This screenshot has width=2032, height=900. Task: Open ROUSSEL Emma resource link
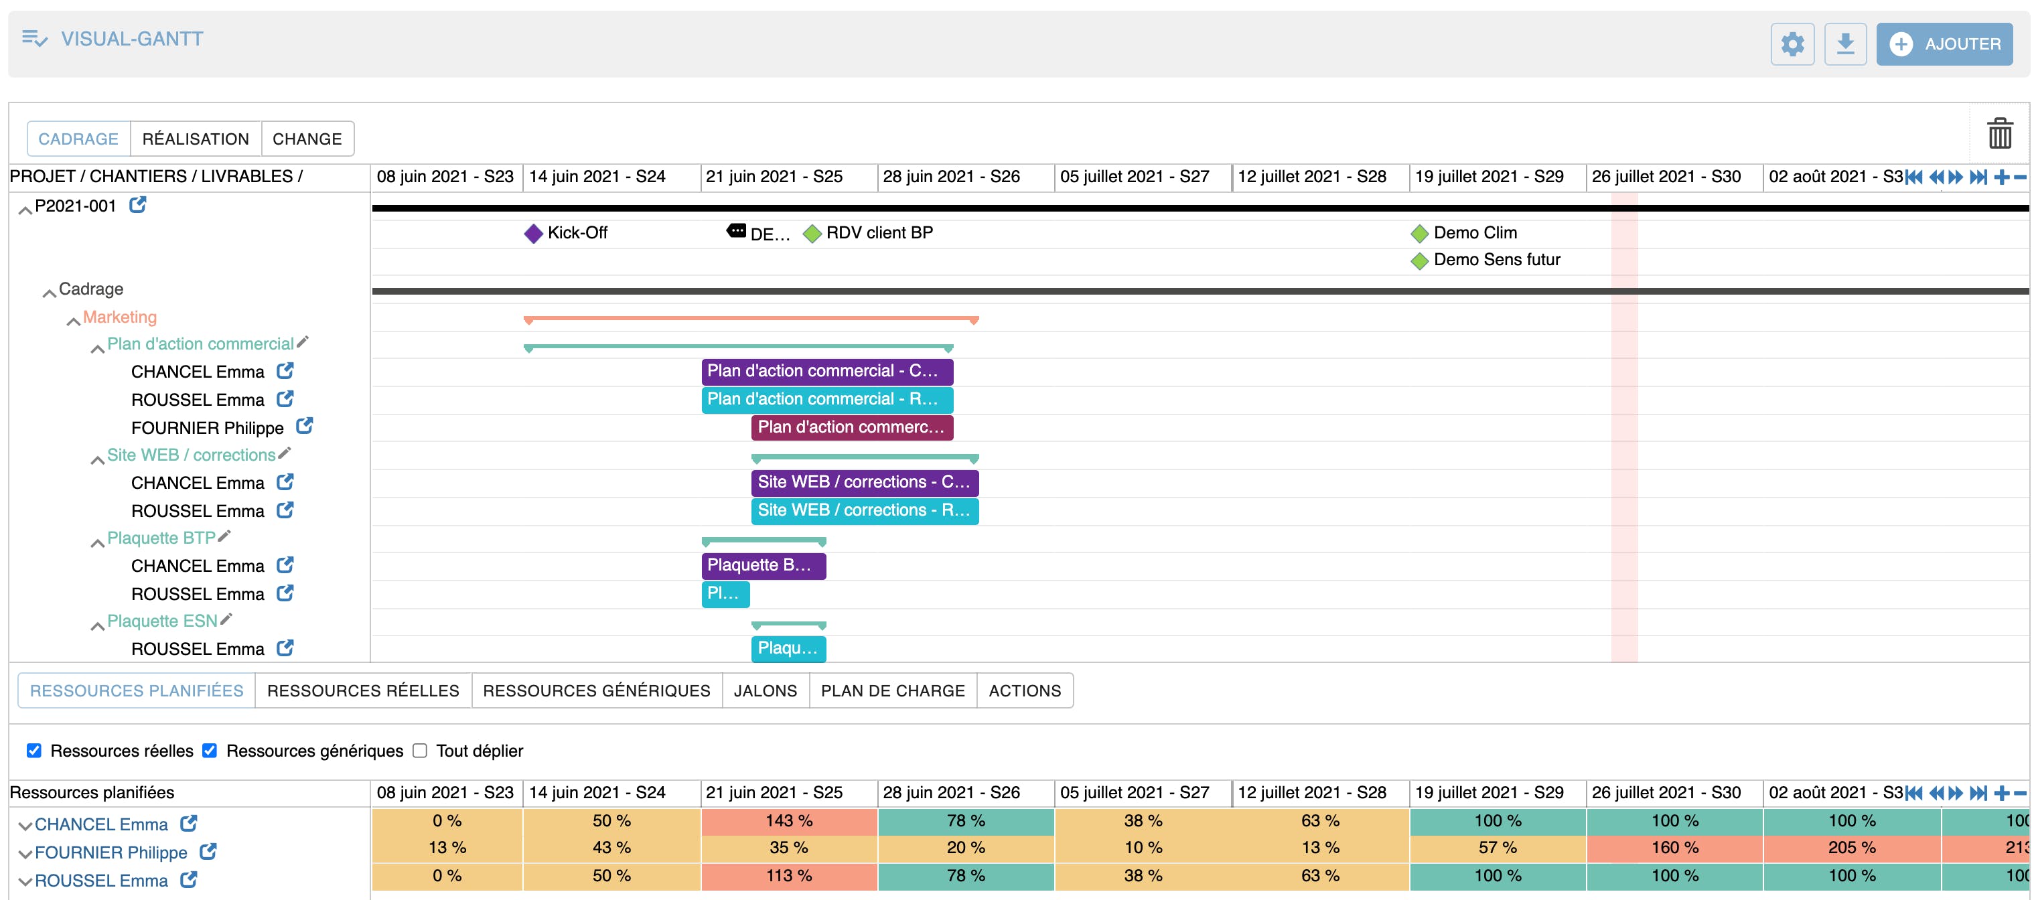pos(188,879)
